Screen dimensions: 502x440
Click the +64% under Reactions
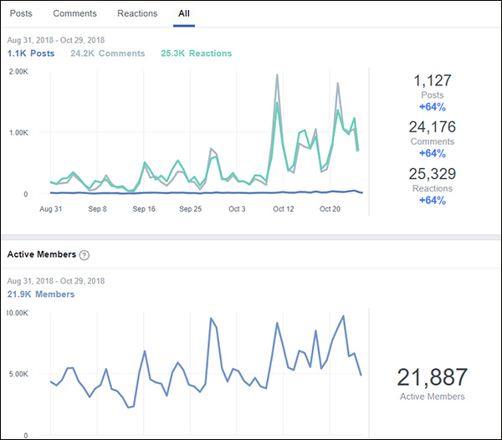tap(433, 200)
